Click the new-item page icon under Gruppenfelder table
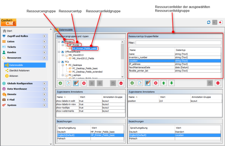This screenshot has height=146, width=225. (140, 83)
